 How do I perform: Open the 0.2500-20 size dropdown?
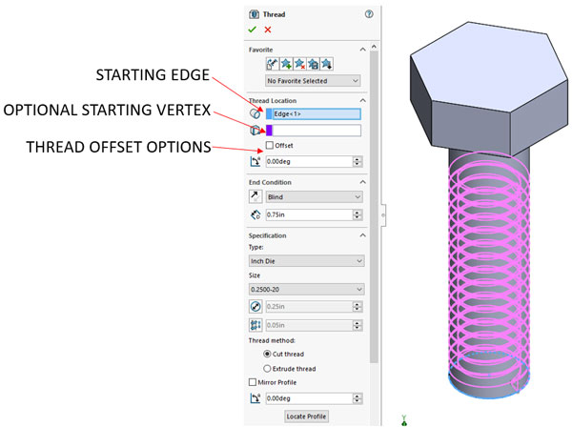coord(306,290)
